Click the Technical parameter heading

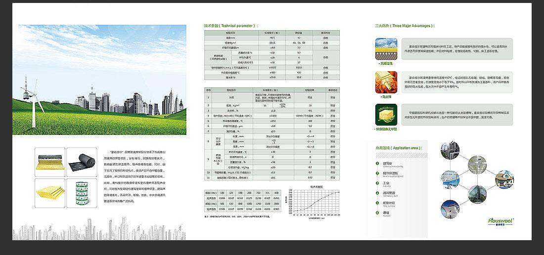(231, 25)
